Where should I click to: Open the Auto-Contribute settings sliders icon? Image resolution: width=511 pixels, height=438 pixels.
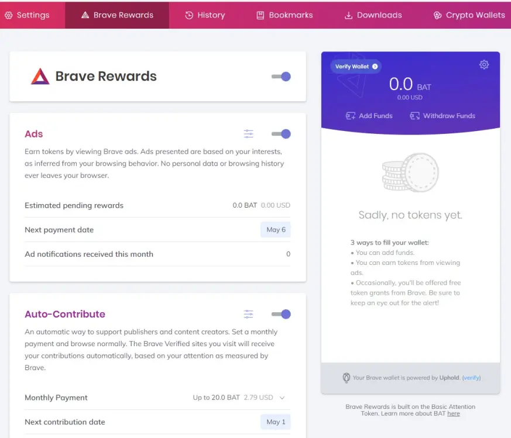(248, 314)
